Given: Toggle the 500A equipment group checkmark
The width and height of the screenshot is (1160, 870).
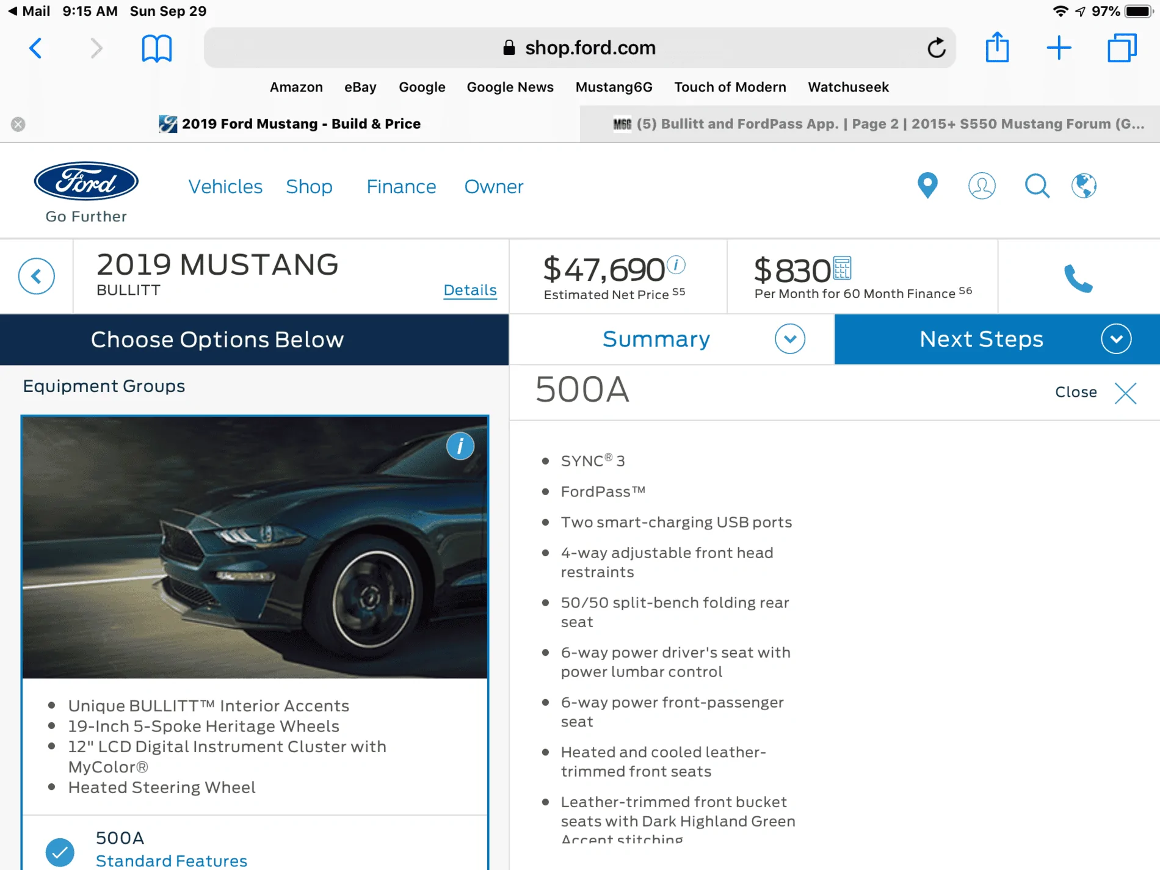Looking at the screenshot, I should (60, 852).
